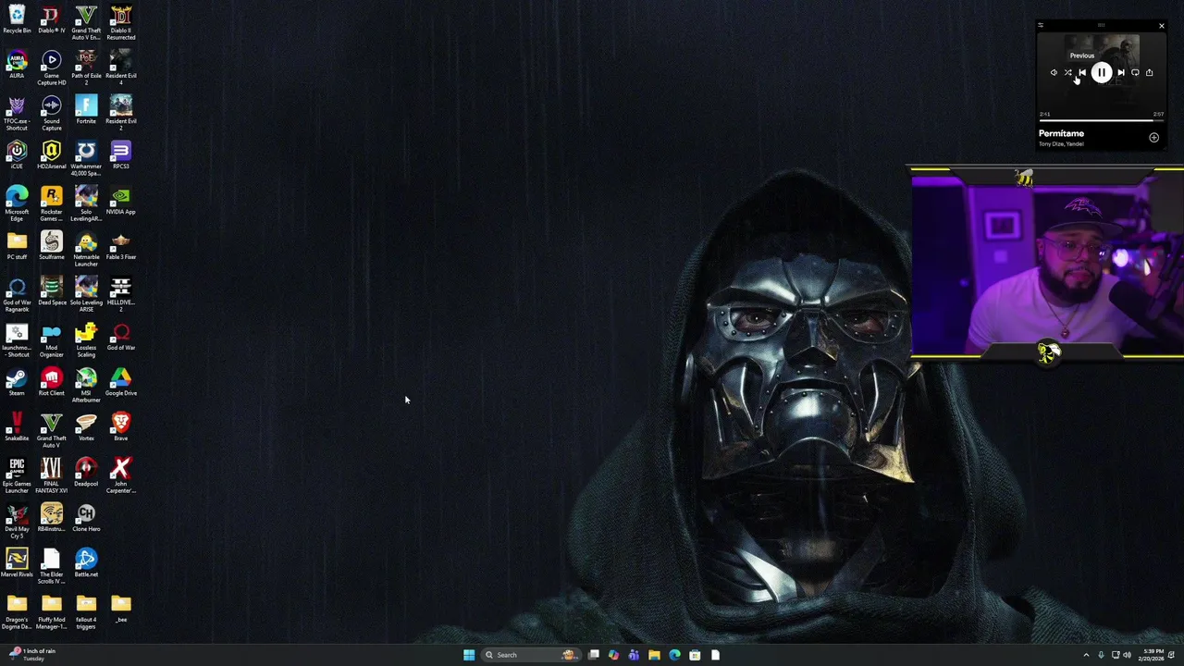The image size is (1184, 666).
Task: Select the Mod Organizer shortcut
Action: pyautogui.click(x=51, y=340)
